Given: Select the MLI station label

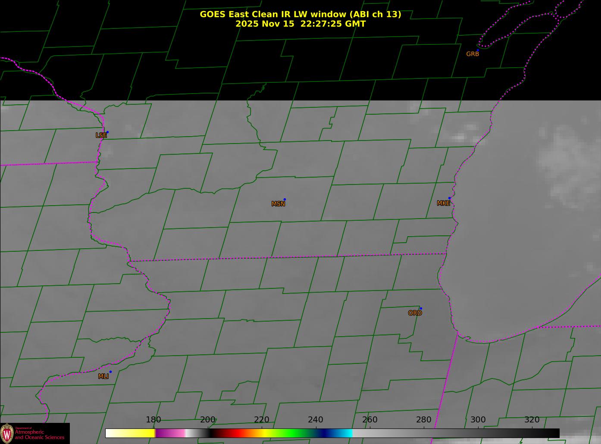Looking at the screenshot, I should tap(103, 376).
